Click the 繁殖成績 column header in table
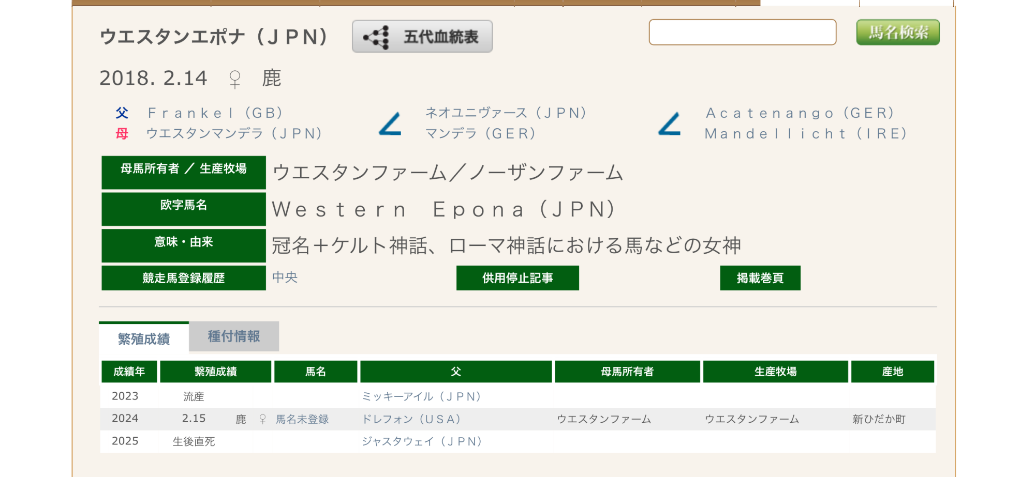Viewport: 1035px width, 477px height. (x=216, y=372)
